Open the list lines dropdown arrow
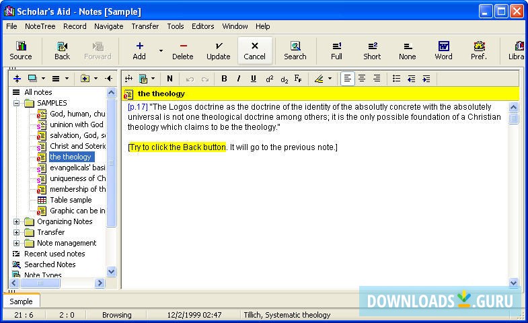This screenshot has width=528, height=323. tap(67, 79)
